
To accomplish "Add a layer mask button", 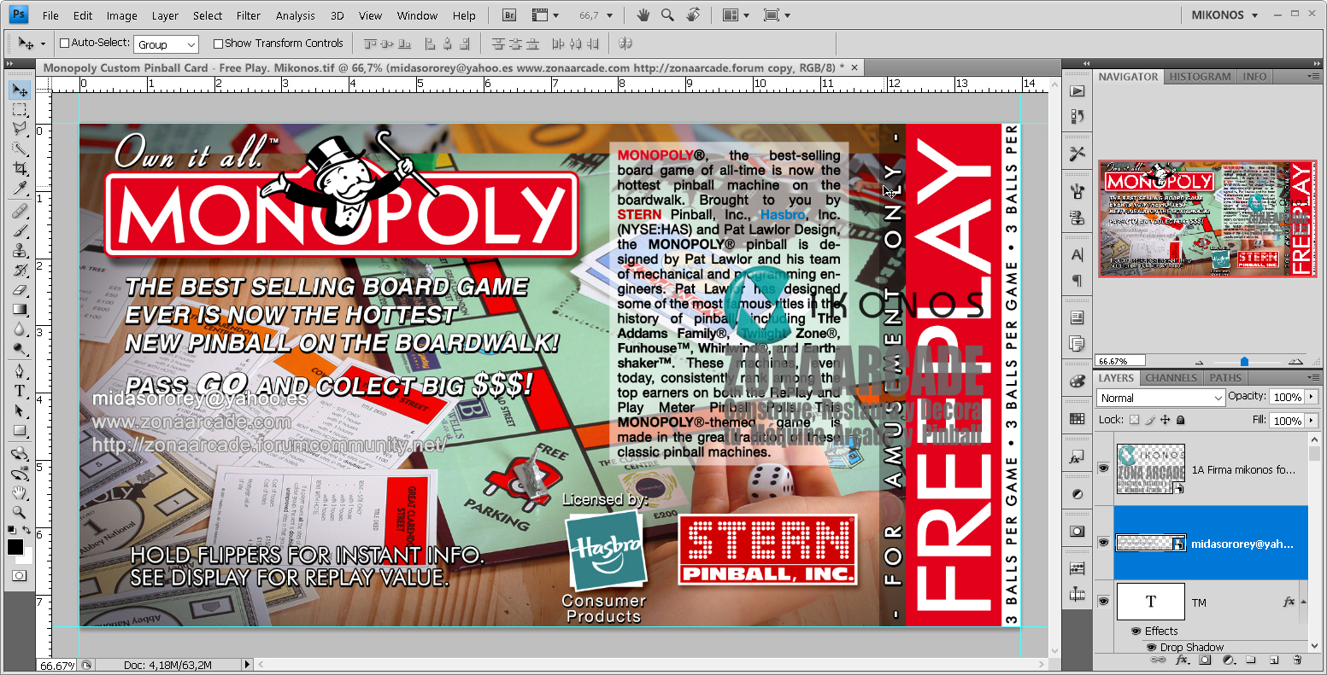I will click(x=1205, y=660).
